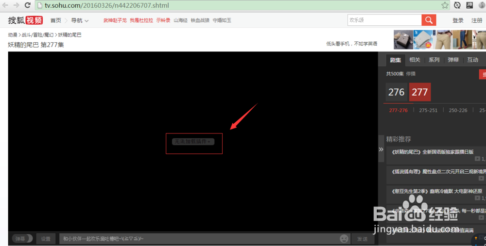Go forward using browser forward arrow
Viewport: 486px width, 246px height.
(16, 5)
